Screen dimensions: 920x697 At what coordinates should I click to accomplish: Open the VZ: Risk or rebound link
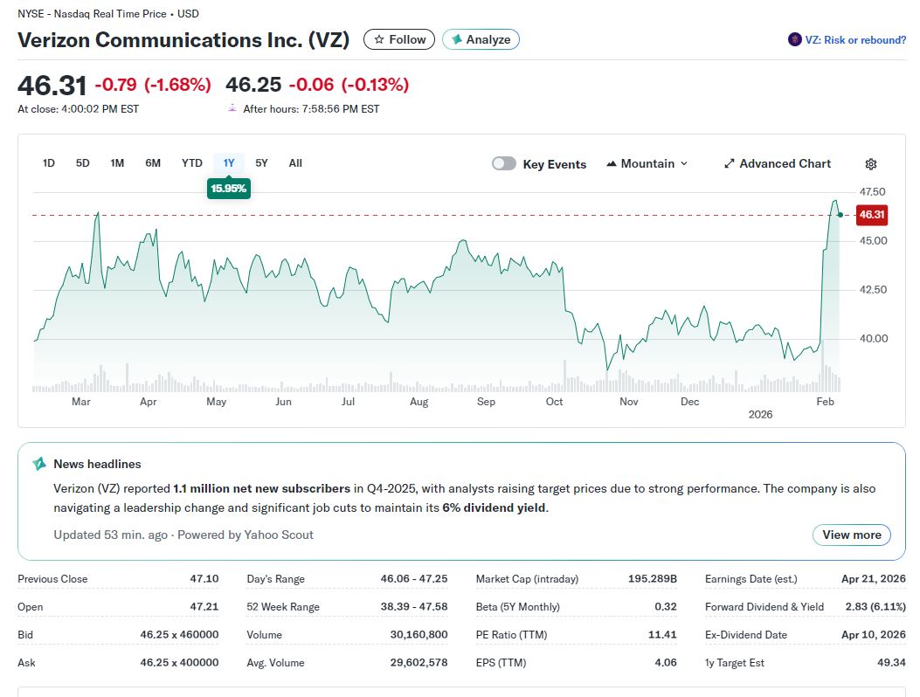[855, 40]
